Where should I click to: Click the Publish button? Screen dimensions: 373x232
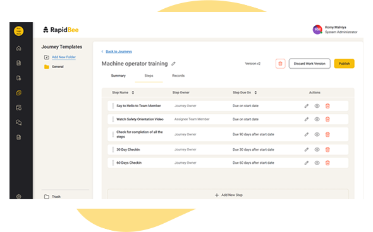(x=344, y=64)
